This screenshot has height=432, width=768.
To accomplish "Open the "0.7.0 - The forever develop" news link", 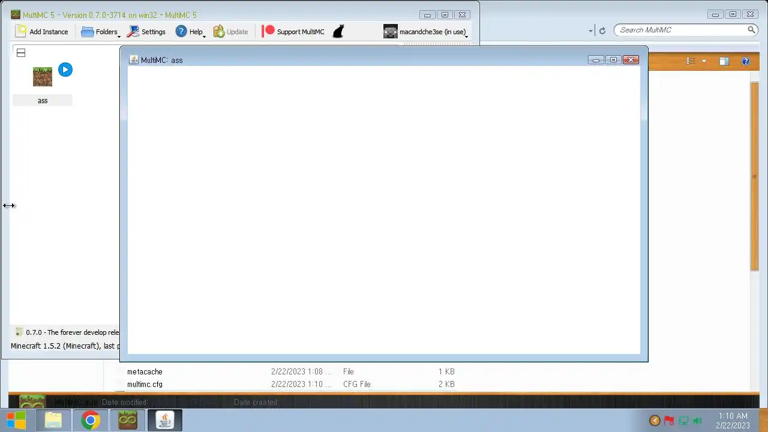I will click(72, 332).
